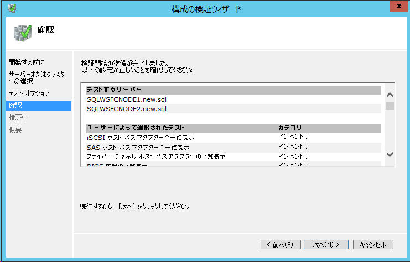Click the scrollbar thumb in list
Screen dimensions: 410x262
click(x=390, y=106)
